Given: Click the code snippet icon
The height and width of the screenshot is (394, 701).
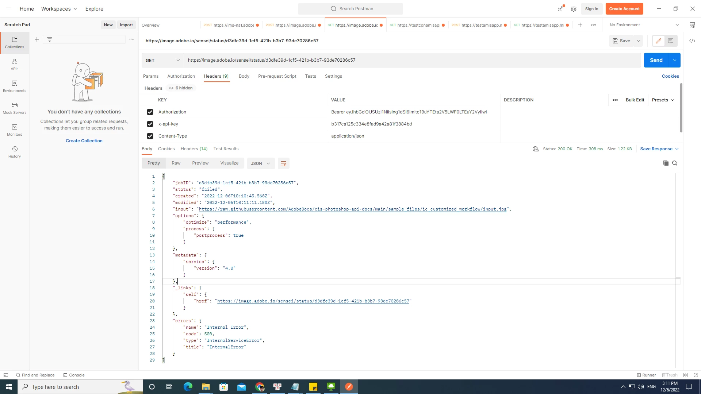Looking at the screenshot, I should click(692, 41).
